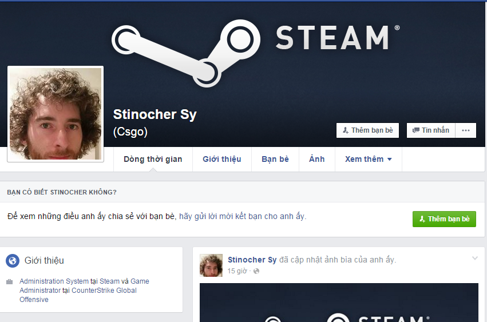Follow the hãy gửi lời mời kết bạn link
487x322 pixels.
pyautogui.click(x=243, y=216)
